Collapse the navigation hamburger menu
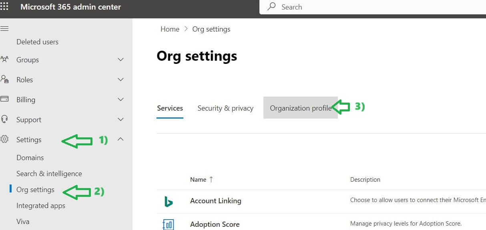 tap(5, 29)
